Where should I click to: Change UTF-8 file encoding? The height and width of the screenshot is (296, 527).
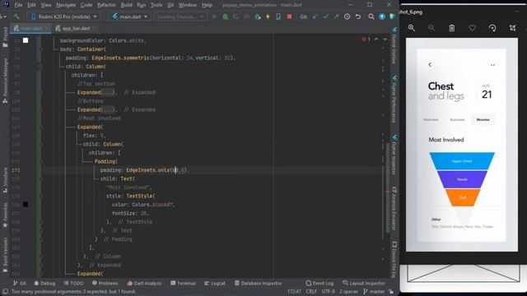[328, 292]
